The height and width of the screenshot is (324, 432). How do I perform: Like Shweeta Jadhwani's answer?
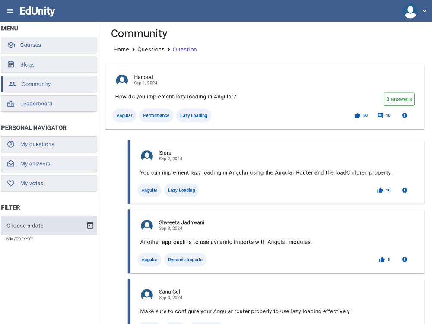coord(381,260)
